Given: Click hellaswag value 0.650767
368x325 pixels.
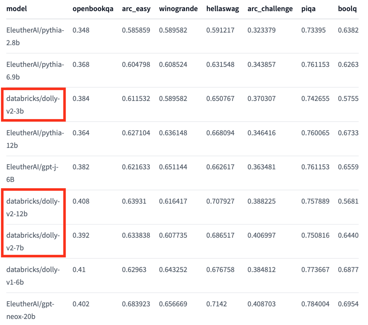Looking at the screenshot, I should pyautogui.click(x=220, y=99).
